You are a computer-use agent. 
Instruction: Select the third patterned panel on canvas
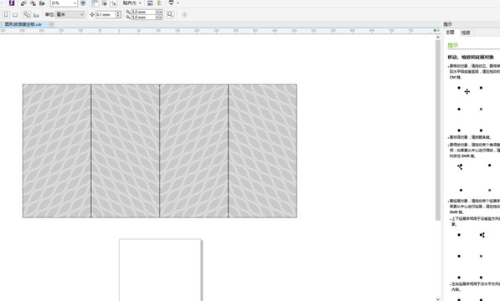click(193, 150)
